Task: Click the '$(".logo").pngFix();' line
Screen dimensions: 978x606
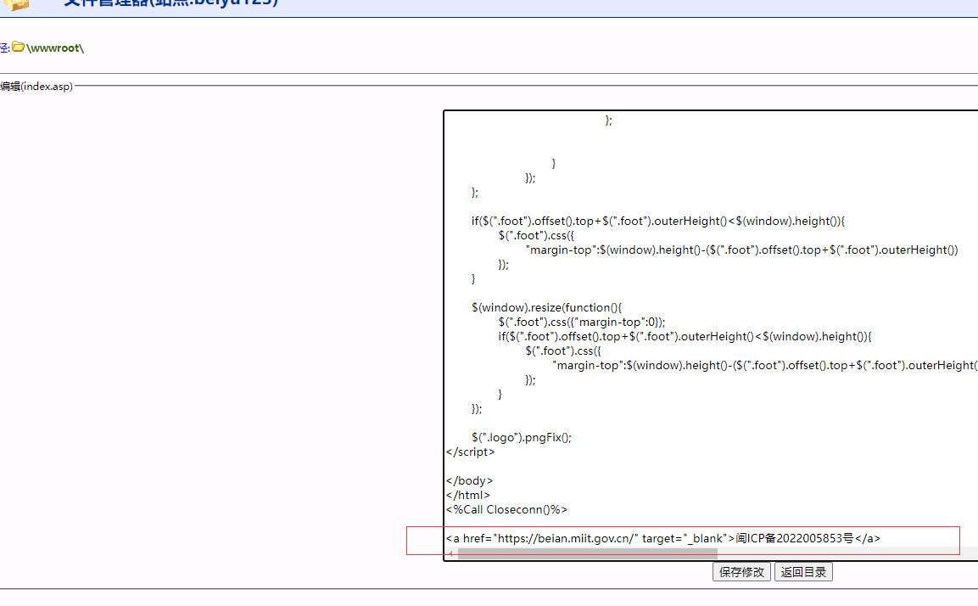Action: [522, 437]
